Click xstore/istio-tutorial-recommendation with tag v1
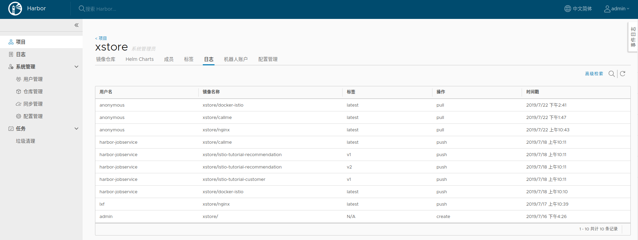The height and width of the screenshot is (240, 638). point(242,155)
